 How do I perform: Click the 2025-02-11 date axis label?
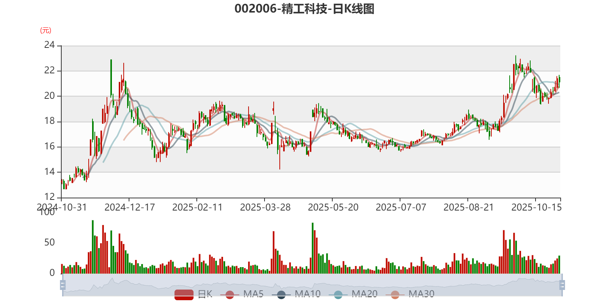tap(197, 207)
